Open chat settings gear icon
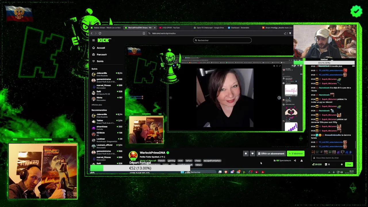368x207 pixels. [342, 164]
